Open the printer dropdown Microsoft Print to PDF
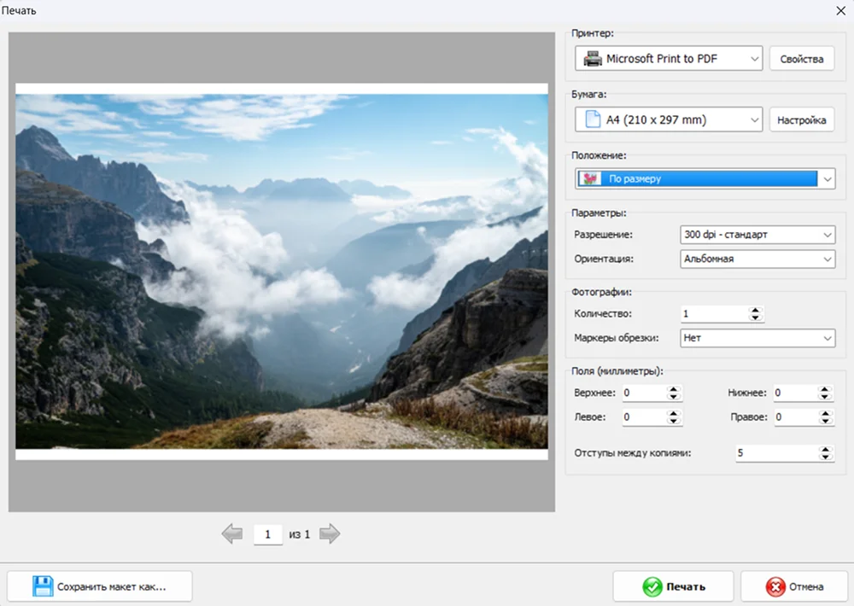 (669, 59)
